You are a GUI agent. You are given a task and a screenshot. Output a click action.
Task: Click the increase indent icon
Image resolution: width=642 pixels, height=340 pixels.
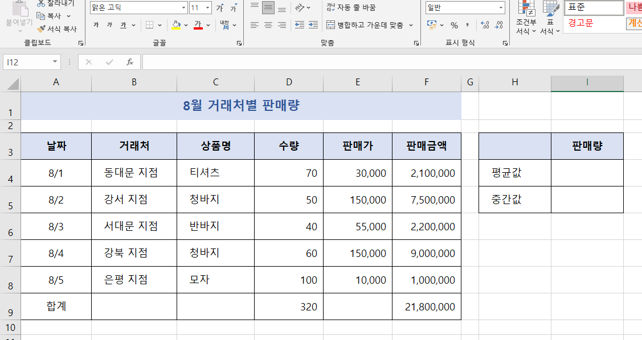pos(313,25)
